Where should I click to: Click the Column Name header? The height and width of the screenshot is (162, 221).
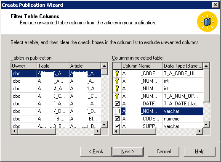point(142,66)
